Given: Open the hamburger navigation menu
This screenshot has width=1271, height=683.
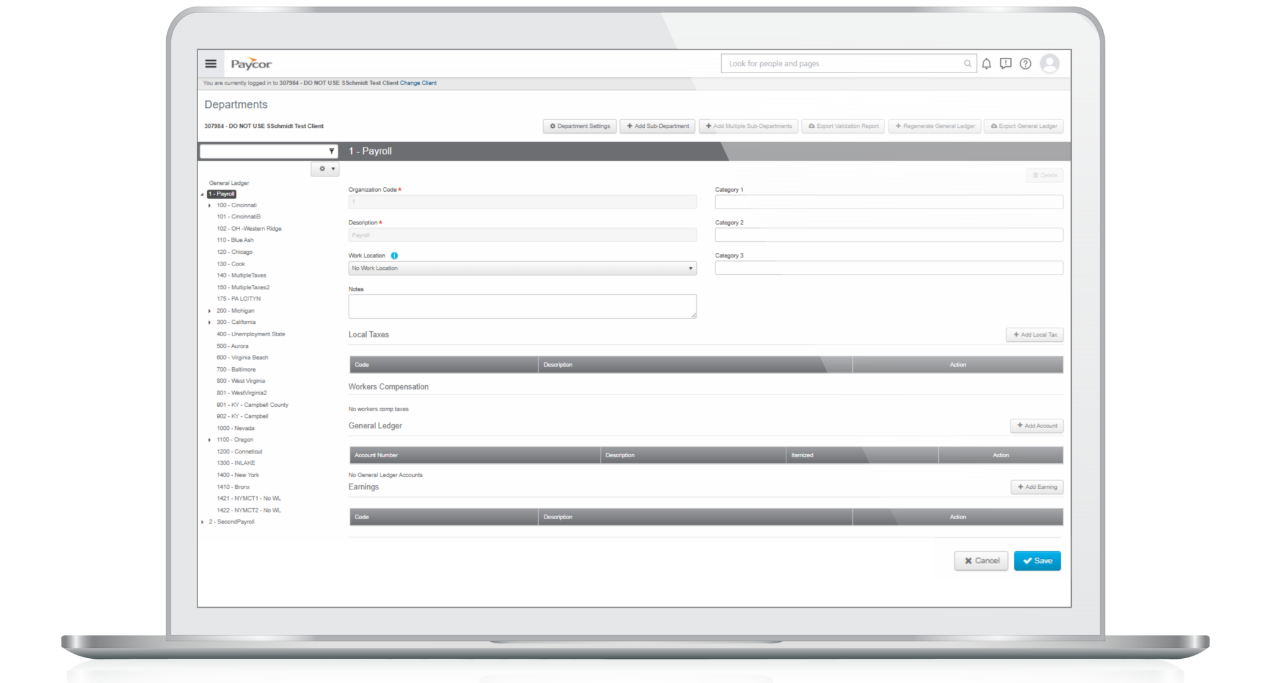Looking at the screenshot, I should 210,63.
